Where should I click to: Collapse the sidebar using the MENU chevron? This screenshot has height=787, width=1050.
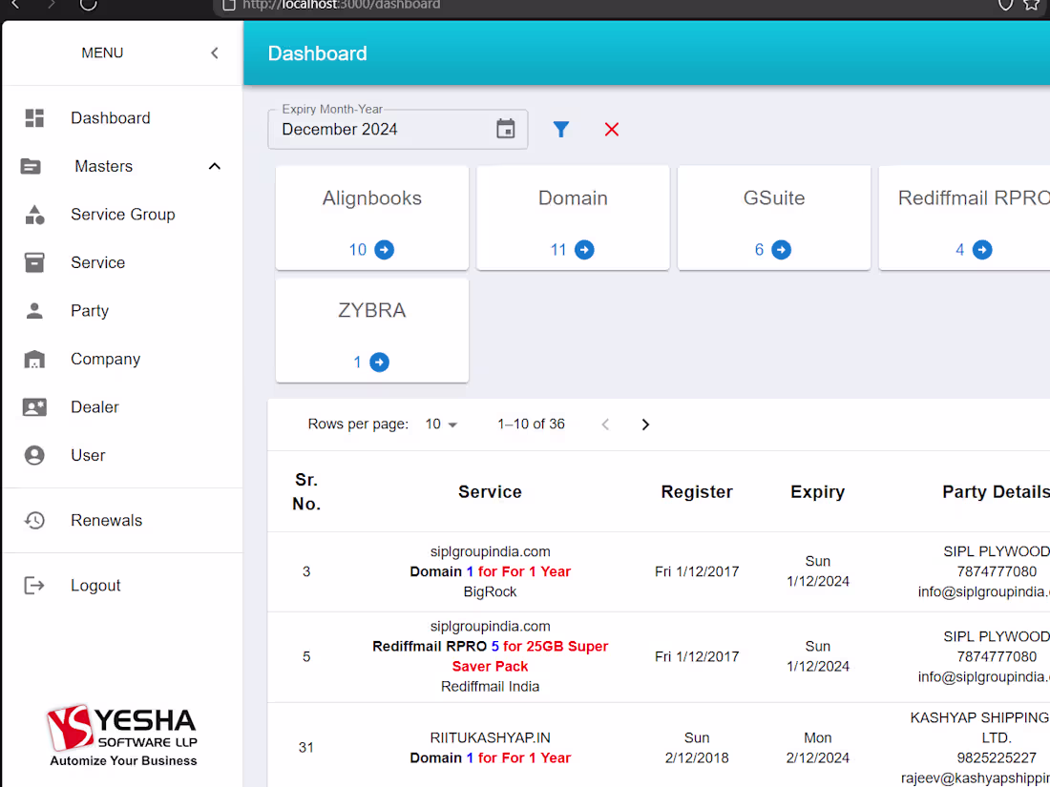tap(214, 52)
